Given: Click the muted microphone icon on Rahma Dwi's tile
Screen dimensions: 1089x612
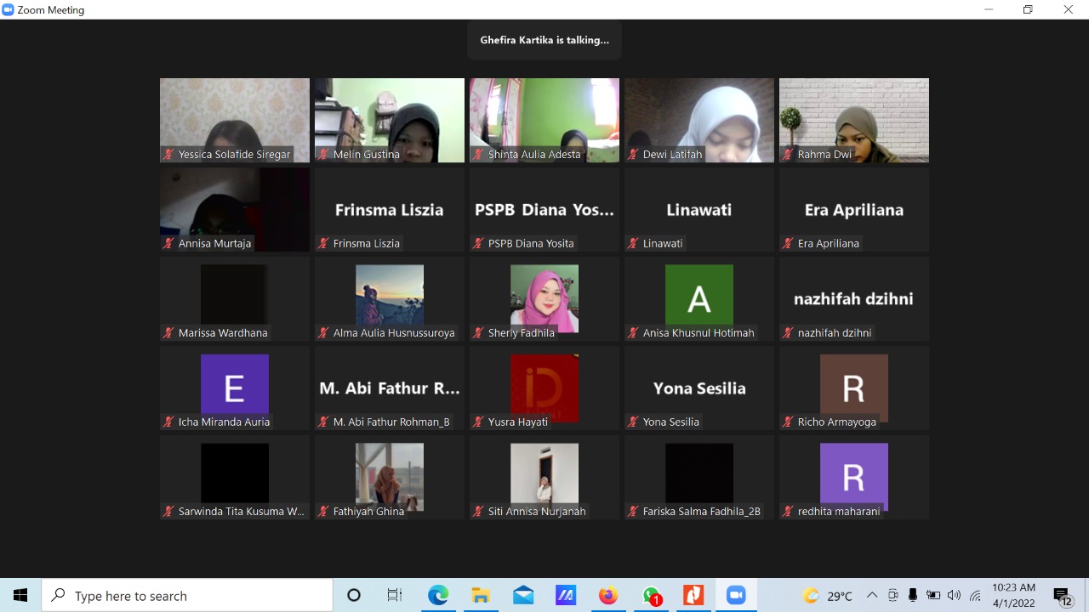Looking at the screenshot, I should pos(789,155).
